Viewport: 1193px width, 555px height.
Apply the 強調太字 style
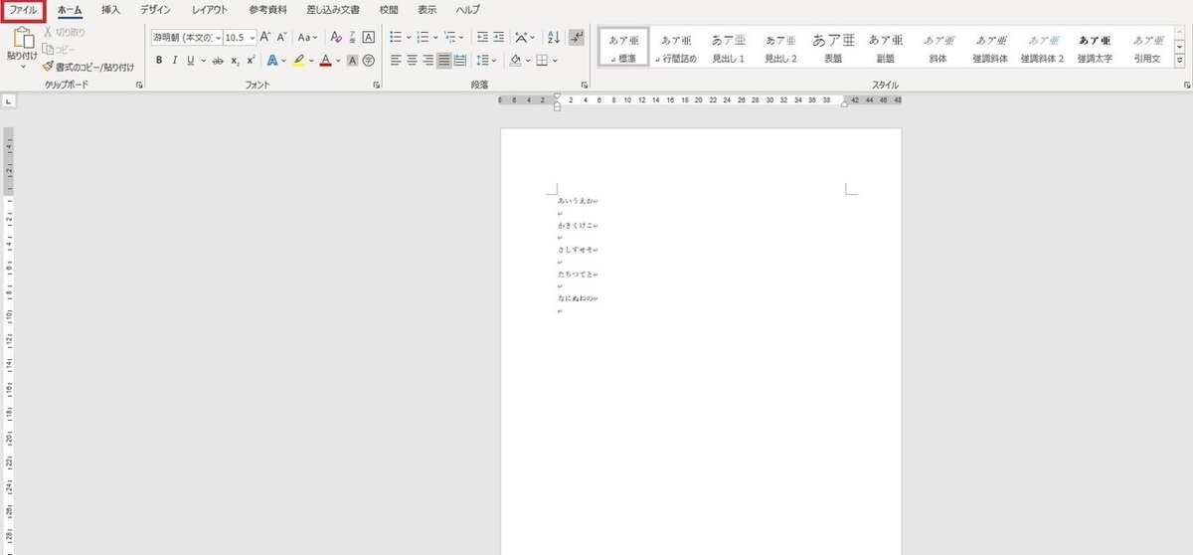(x=1094, y=48)
